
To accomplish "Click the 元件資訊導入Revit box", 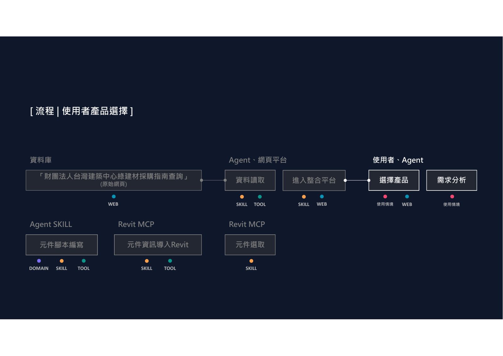I will pos(158,245).
